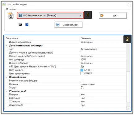Click the Автоматически type value

click(89, 49)
